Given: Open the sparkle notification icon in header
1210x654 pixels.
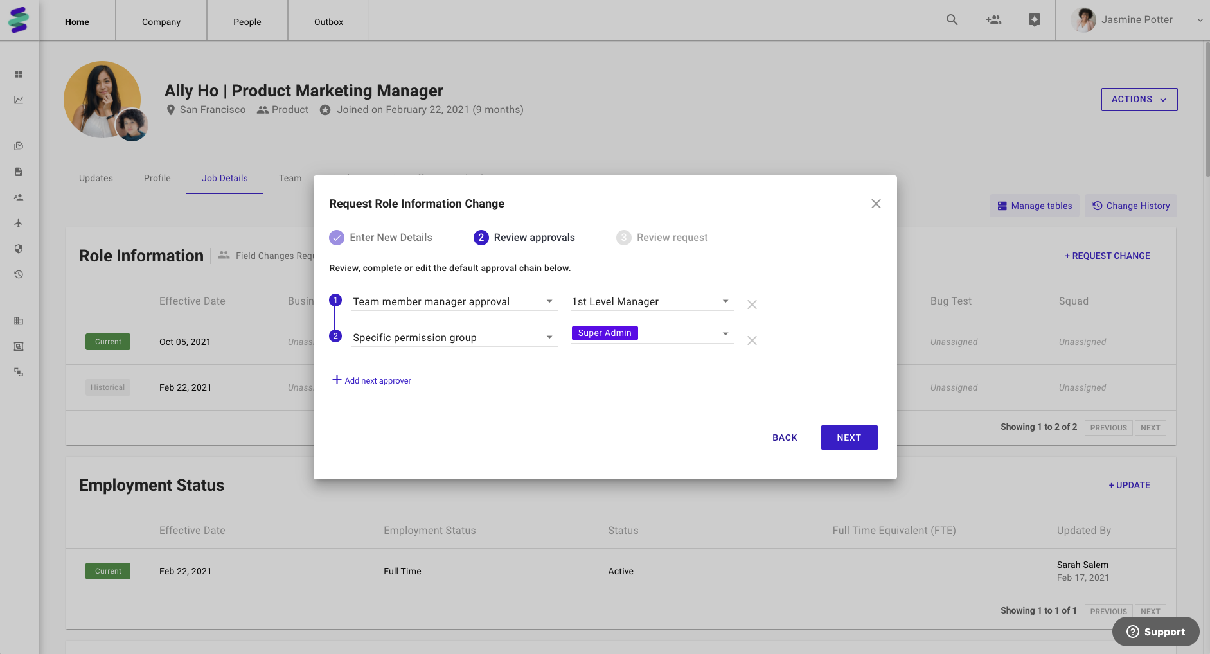Looking at the screenshot, I should 1034,20.
